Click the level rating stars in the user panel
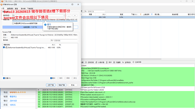The height and width of the screenshot is (109, 195). pos(18,92)
